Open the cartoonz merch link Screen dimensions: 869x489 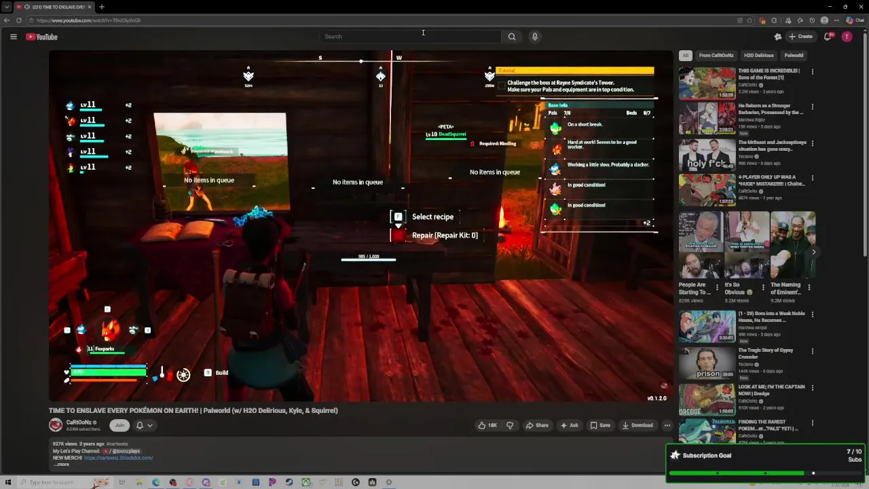[118, 458]
